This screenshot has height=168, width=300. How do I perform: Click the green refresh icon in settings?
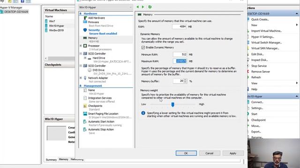coord(150,7)
